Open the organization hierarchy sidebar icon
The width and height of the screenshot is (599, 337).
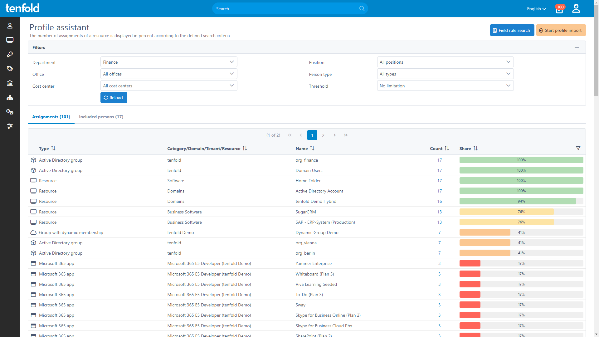click(10, 98)
